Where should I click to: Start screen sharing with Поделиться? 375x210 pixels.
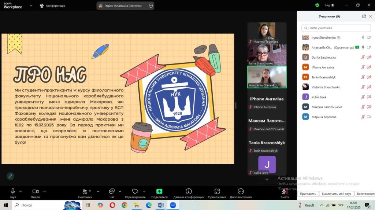click(x=159, y=193)
